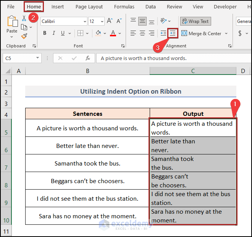Expand Paste options arrow
252x237 pixels.
(11, 37)
